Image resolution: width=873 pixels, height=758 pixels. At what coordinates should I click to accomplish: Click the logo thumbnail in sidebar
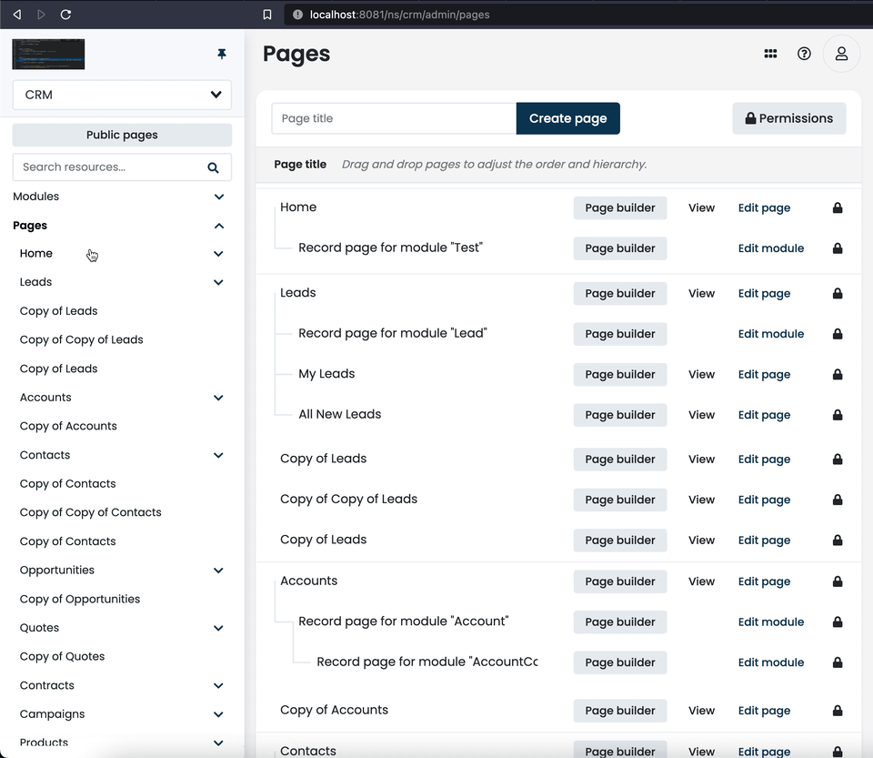[x=48, y=54]
